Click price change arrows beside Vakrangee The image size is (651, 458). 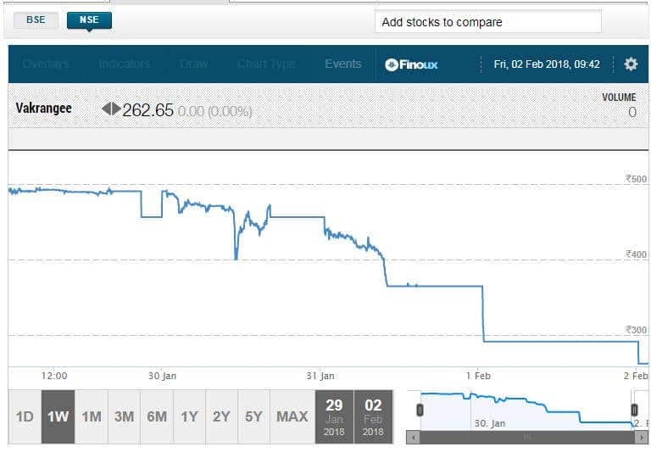(111, 109)
